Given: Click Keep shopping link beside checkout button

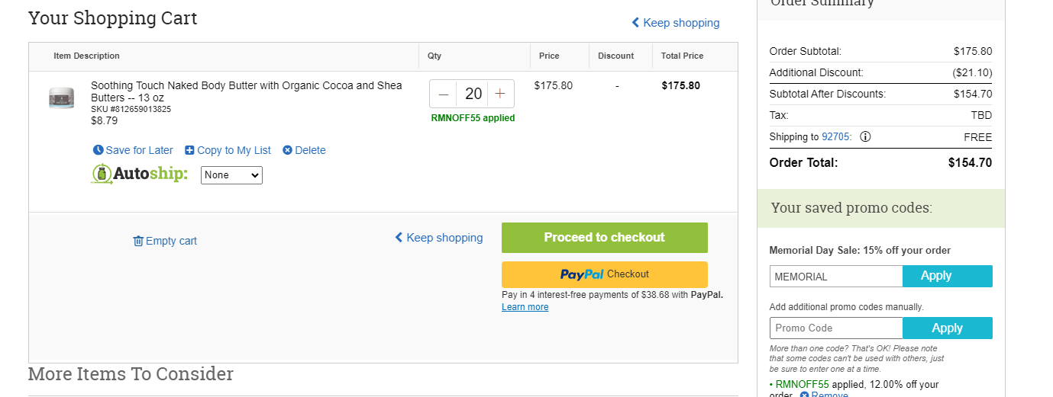Looking at the screenshot, I should (439, 238).
